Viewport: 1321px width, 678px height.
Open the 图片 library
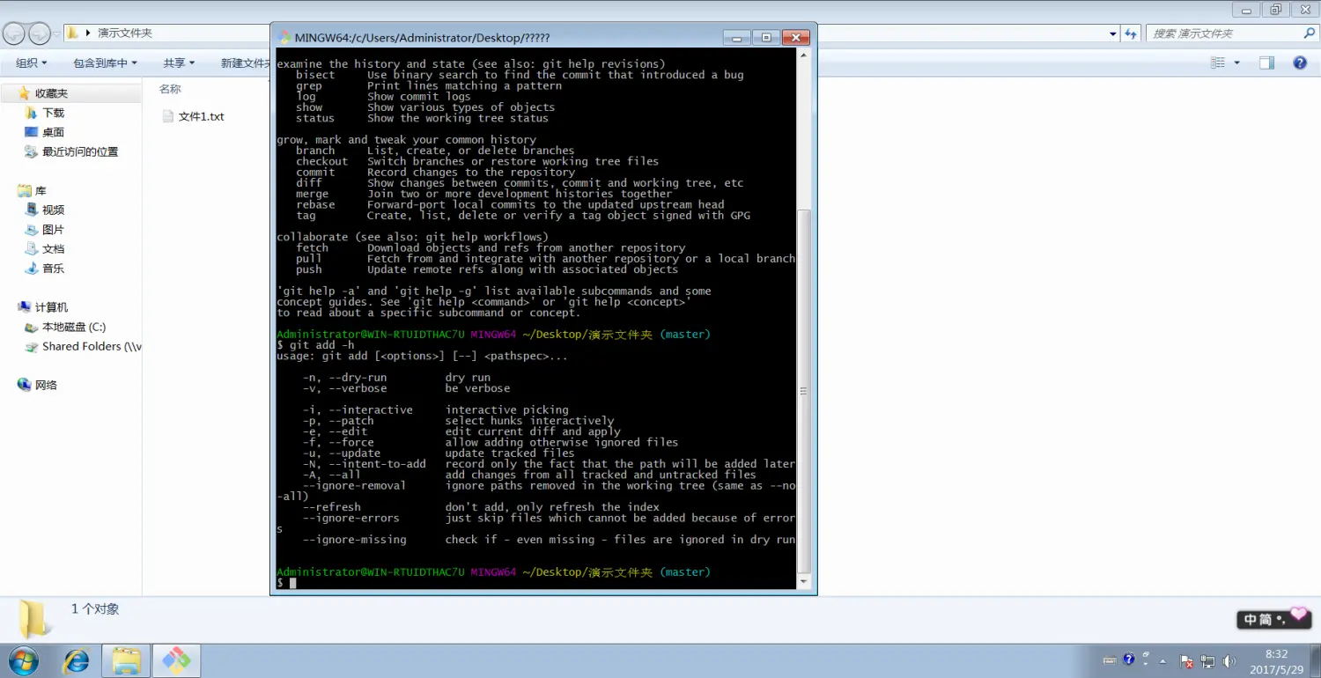pos(54,229)
